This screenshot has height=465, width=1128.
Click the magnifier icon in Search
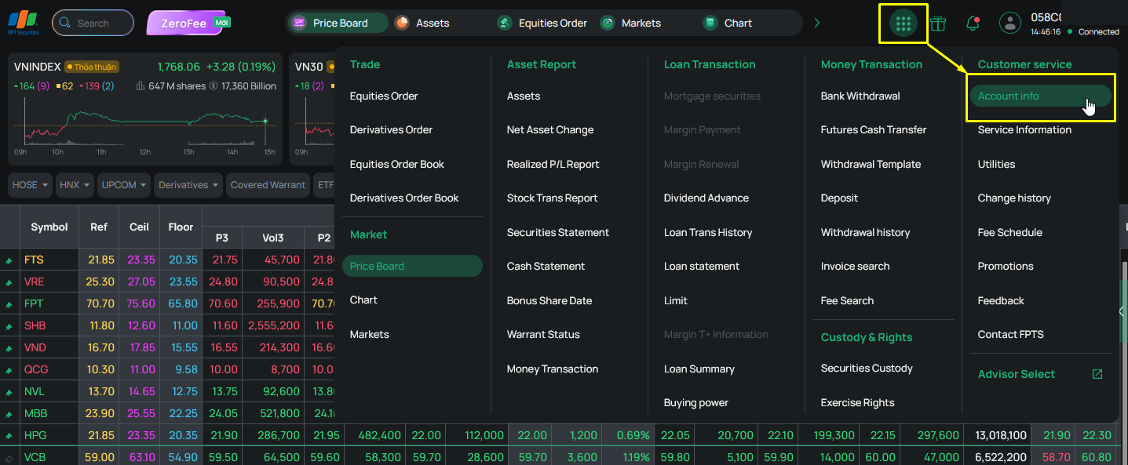click(66, 24)
